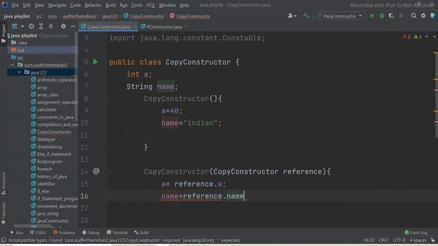The width and height of the screenshot is (438, 246).
Task: Expand all in Project panel
Action: coord(41,26)
